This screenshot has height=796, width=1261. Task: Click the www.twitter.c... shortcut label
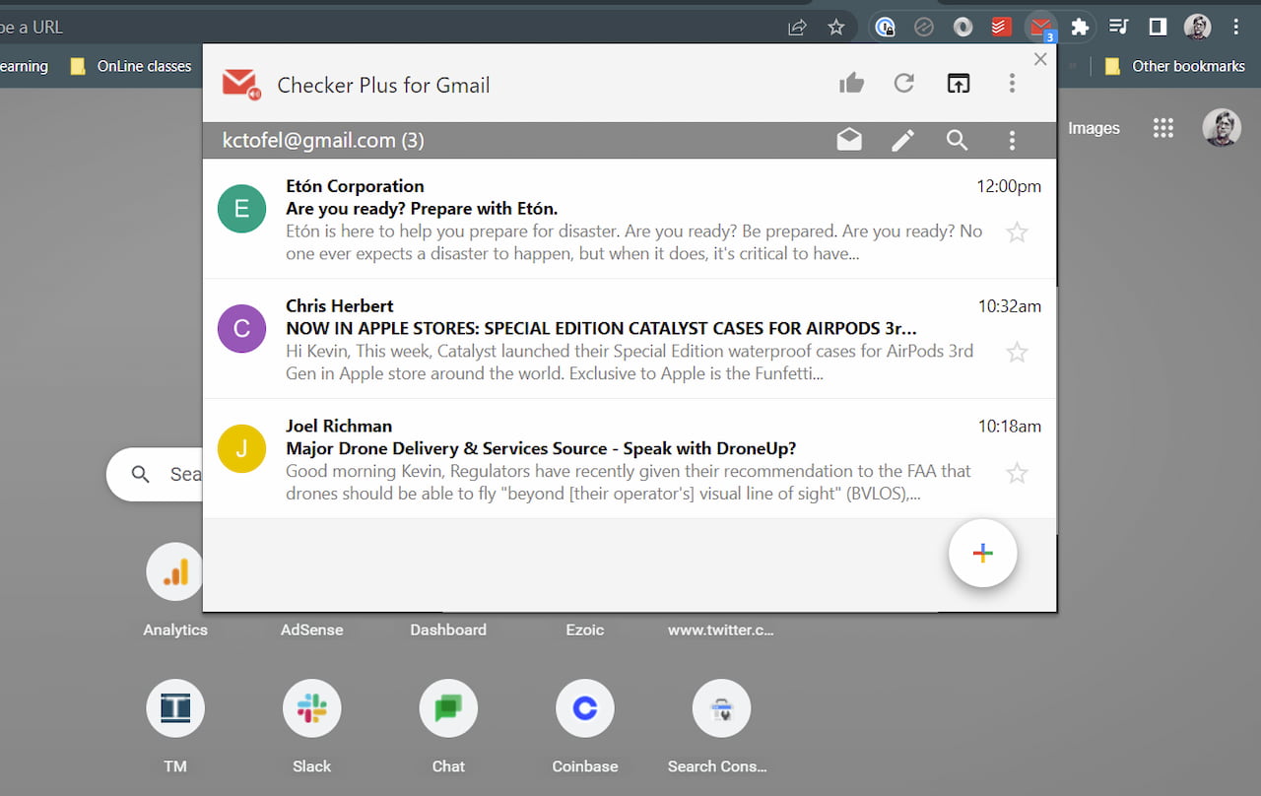(x=721, y=630)
